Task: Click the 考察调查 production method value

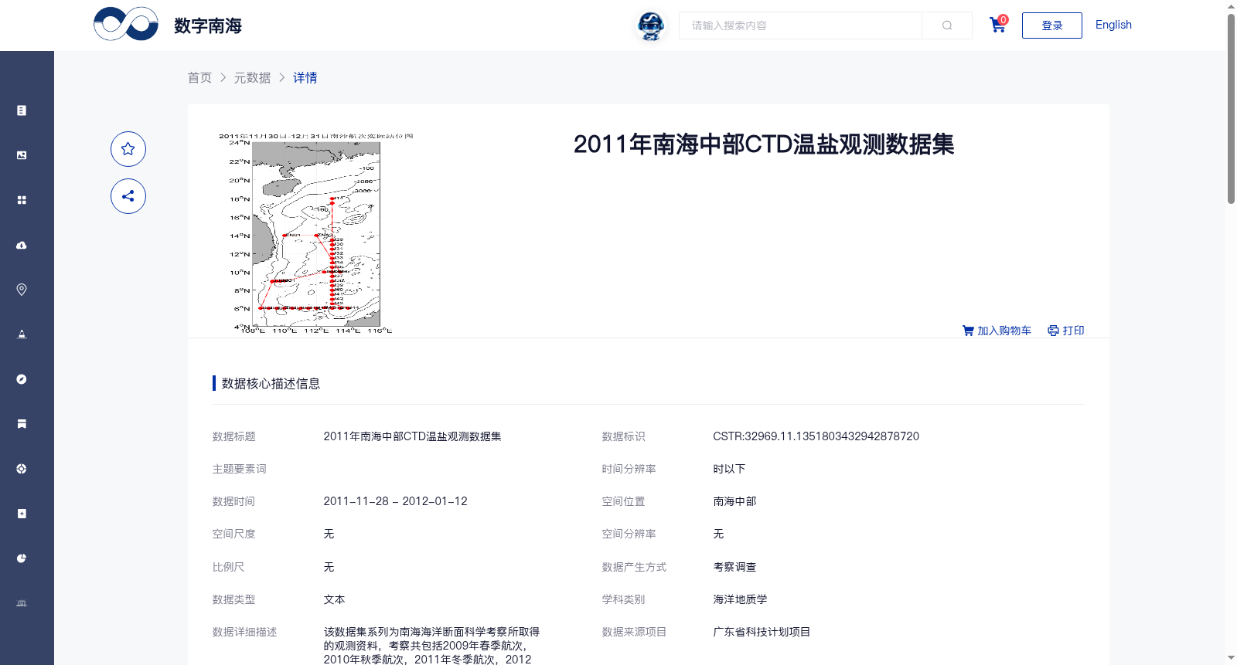Action: tap(734, 567)
